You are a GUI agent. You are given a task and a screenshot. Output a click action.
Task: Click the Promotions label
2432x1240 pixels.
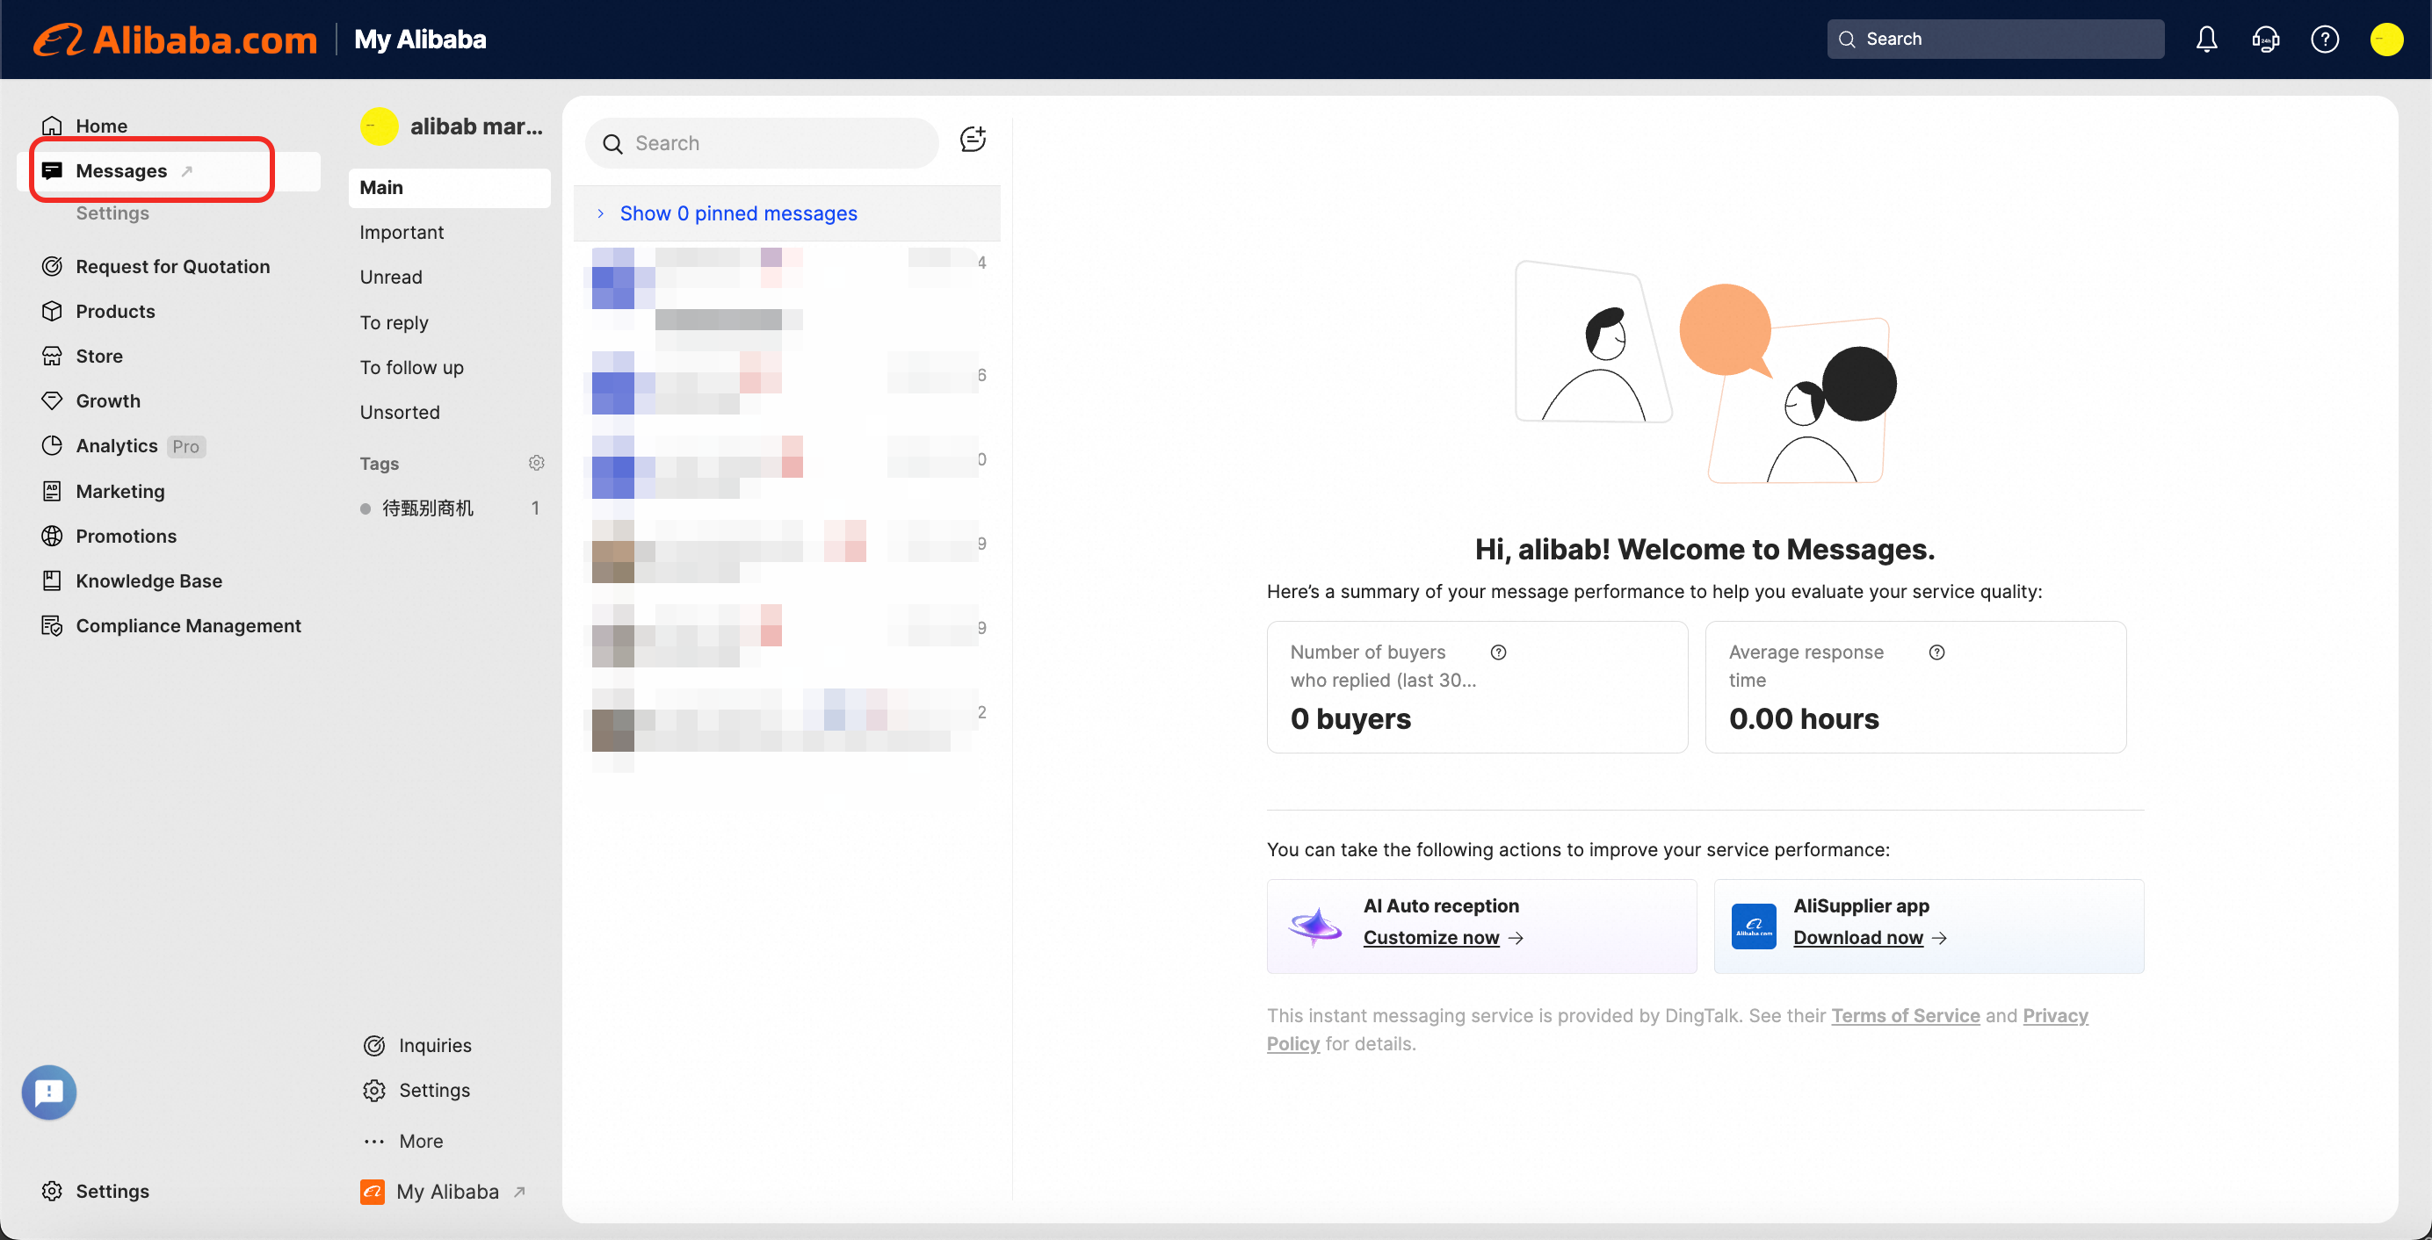click(127, 536)
